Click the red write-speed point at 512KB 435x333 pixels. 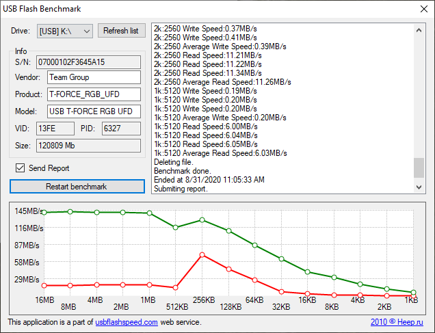tap(175, 288)
